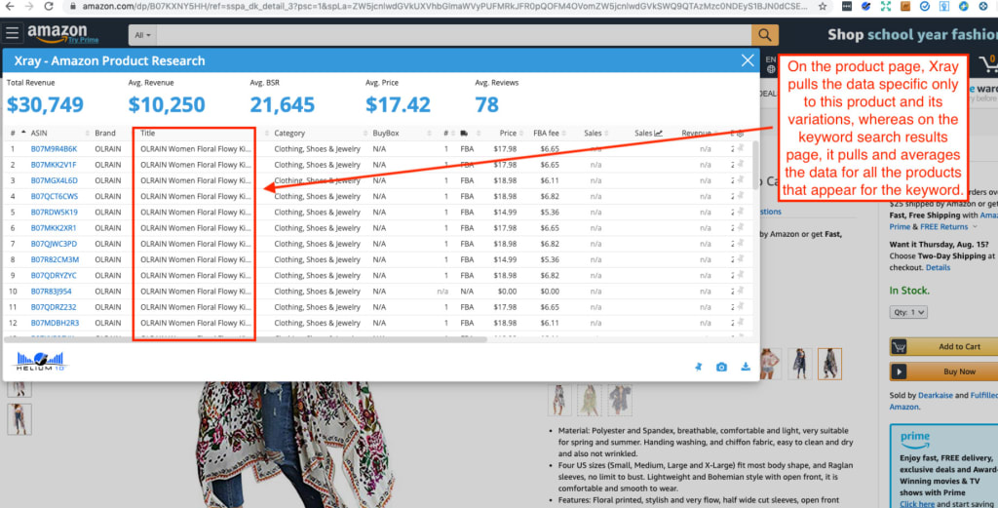Go forward with the browser forward arrow
This screenshot has height=508, width=998.
tap(28, 7)
